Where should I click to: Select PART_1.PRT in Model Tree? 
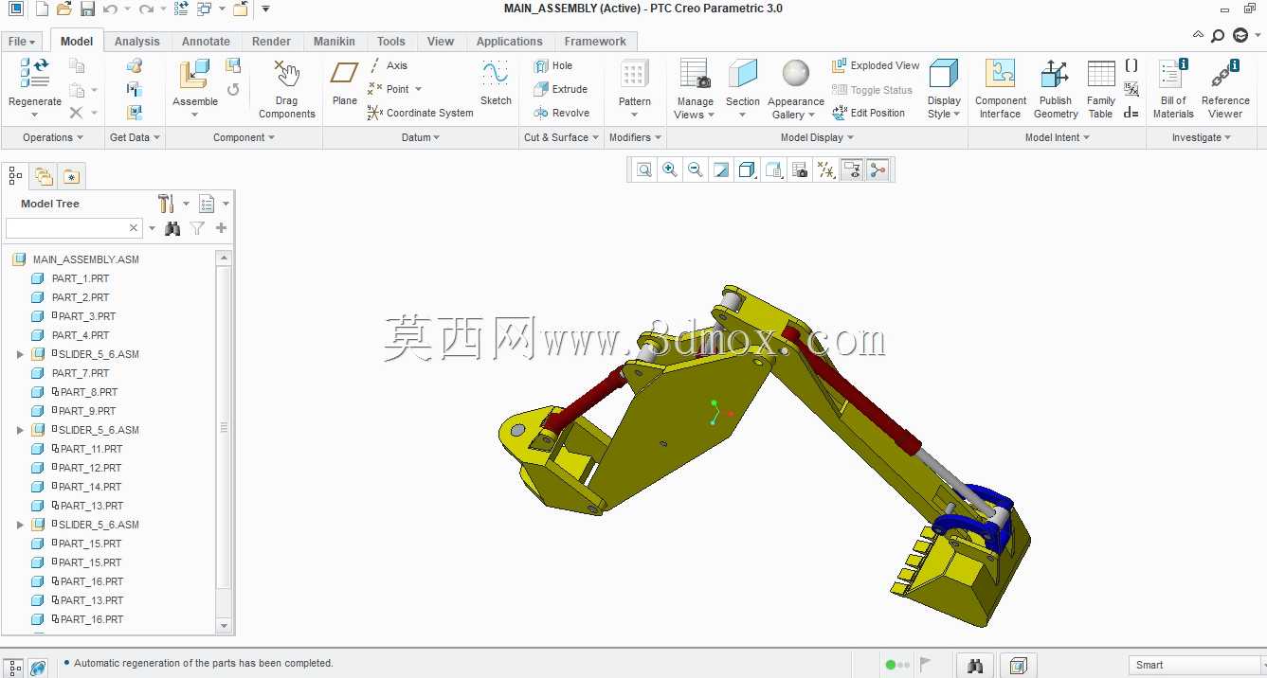click(x=81, y=278)
